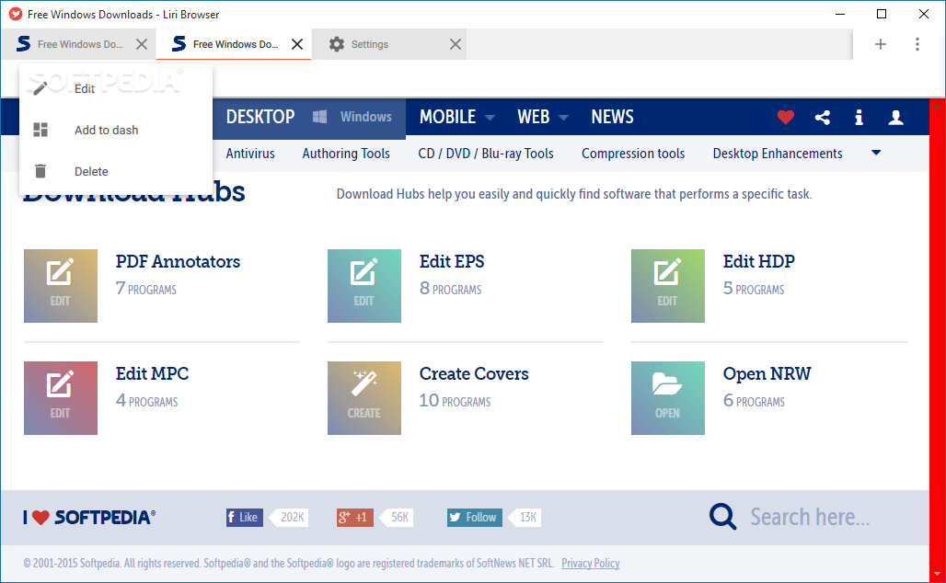Close the Settings tab

456,44
